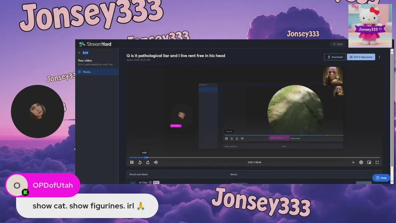Click the Hello Kitty Jonsey333 thumbnail

click(370, 26)
